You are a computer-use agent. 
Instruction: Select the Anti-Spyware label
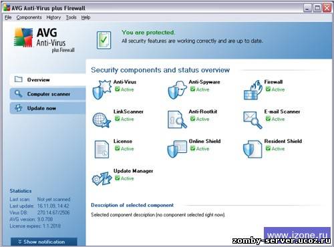click(204, 82)
